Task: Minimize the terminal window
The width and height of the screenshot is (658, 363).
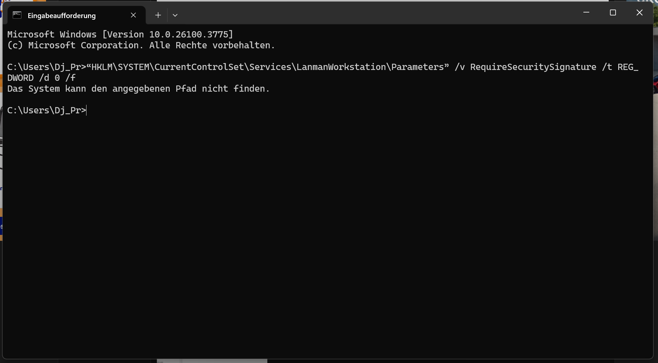Action: click(x=586, y=12)
